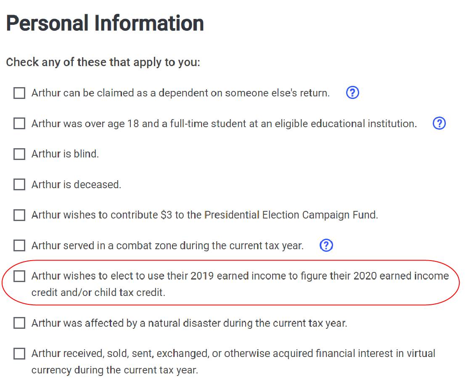Check the Presidential Election Campaign Fund box
Image resolution: width=466 pixels, height=389 pixels.
tap(19, 215)
